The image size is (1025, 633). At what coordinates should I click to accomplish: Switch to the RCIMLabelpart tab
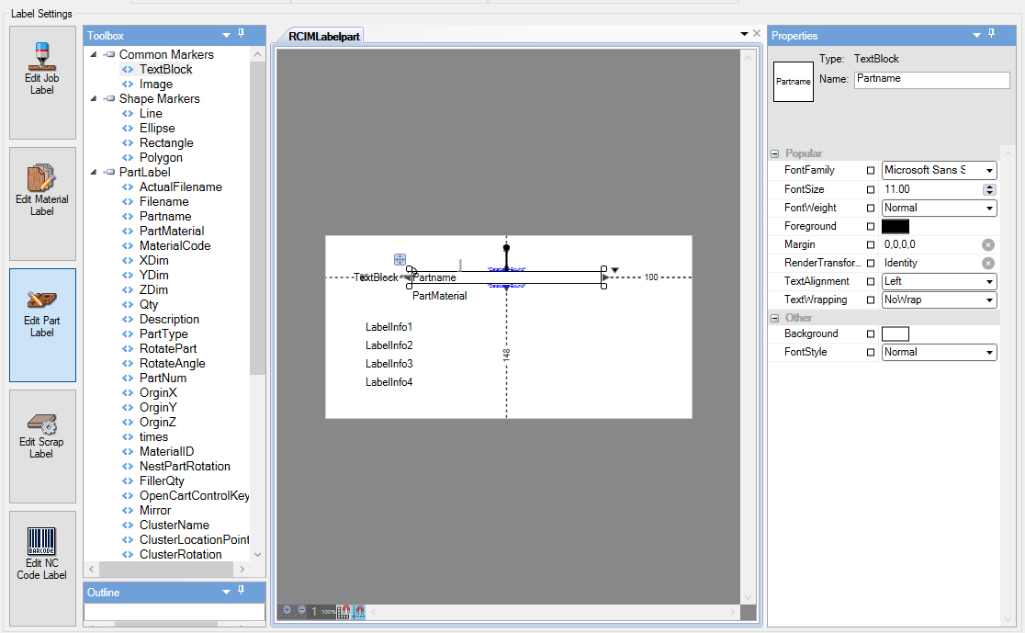[325, 34]
